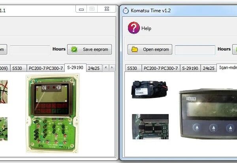The image size is (237, 163).
Task: Open the Iqan-mdm tab in the v1.2 window
Action: [x=228, y=67]
